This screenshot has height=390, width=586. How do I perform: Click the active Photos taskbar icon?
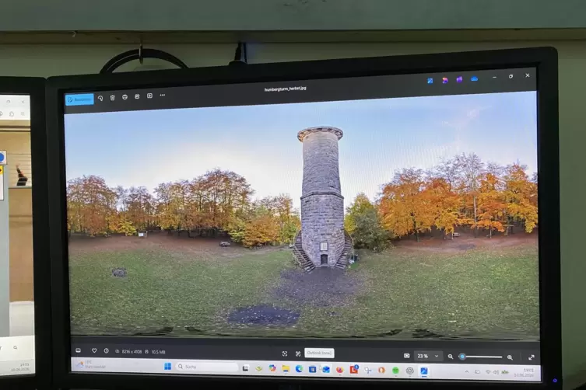tap(424, 371)
